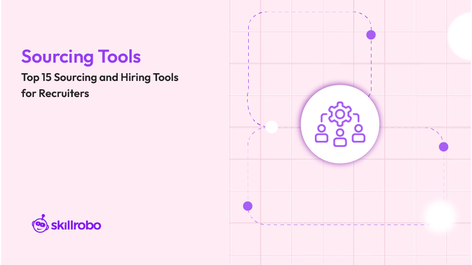The image size is (472, 265).
Task: Click the gear icon in the white badge
Action: pos(339,114)
